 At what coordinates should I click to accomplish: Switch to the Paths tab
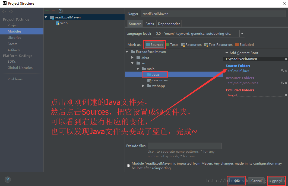pyautogui.click(x=150, y=24)
